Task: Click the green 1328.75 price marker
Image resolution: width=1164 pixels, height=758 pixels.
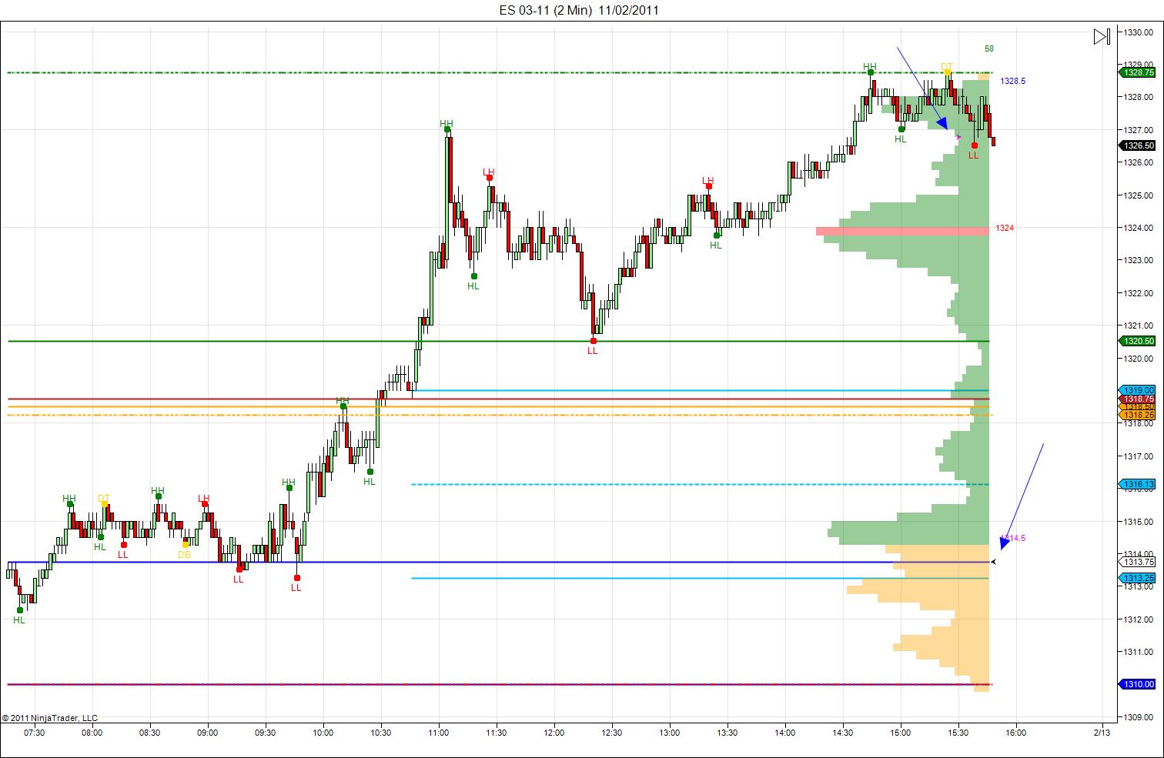Action: (1138, 72)
